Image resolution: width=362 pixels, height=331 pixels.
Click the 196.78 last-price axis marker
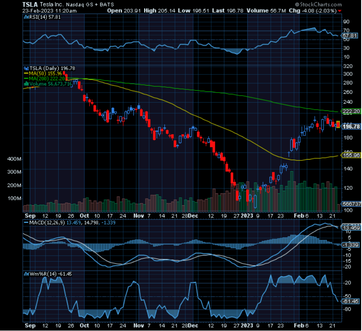[351, 127]
